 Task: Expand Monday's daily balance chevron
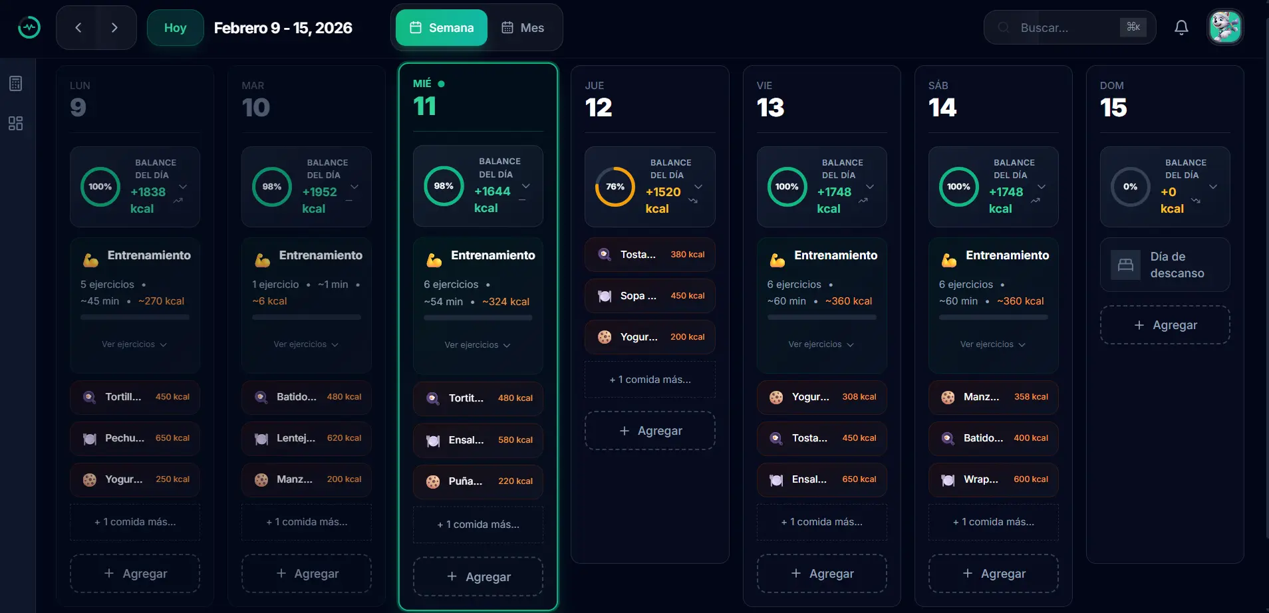(x=183, y=186)
